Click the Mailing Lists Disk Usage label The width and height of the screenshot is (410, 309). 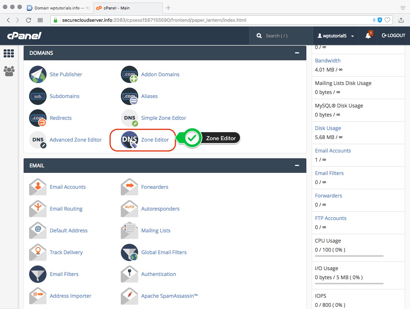point(343,83)
